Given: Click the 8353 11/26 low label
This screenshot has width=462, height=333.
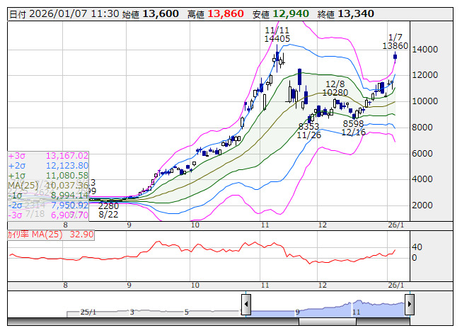Looking at the screenshot, I should coord(308,131).
